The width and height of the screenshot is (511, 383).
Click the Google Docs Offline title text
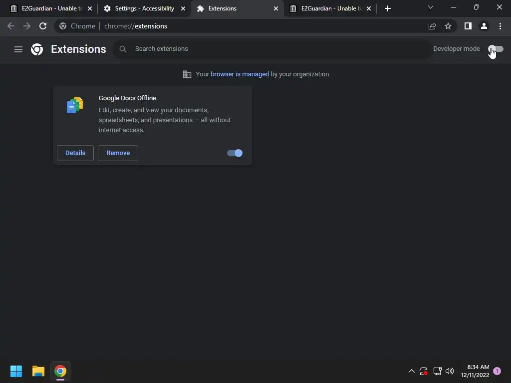(x=127, y=98)
